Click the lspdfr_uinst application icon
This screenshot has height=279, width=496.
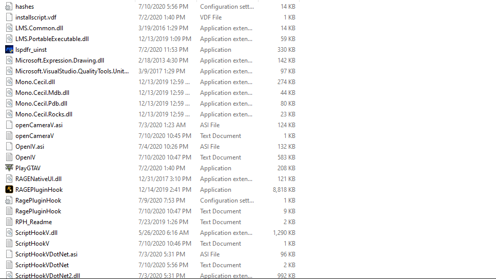pos(9,49)
